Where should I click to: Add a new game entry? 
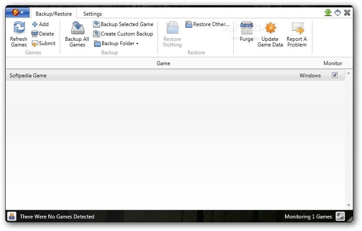(40, 24)
